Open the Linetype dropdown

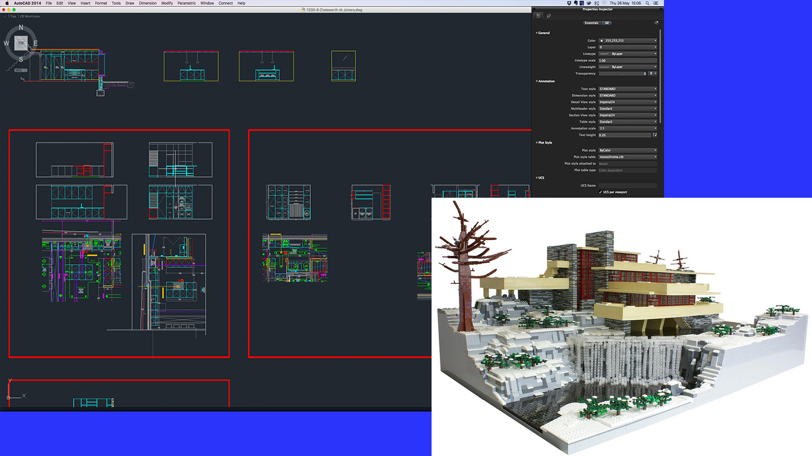628,53
